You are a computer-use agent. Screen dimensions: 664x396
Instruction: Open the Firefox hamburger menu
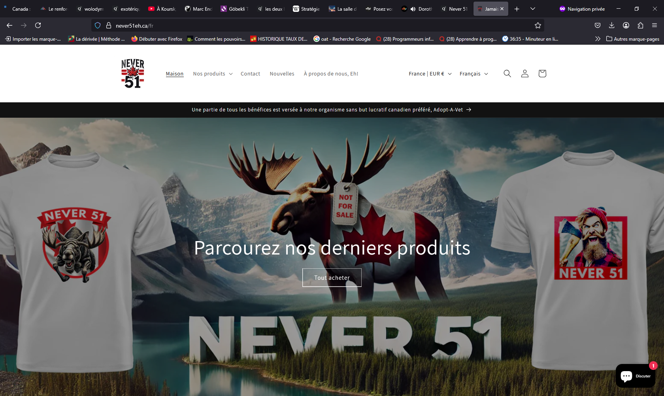[x=655, y=25]
